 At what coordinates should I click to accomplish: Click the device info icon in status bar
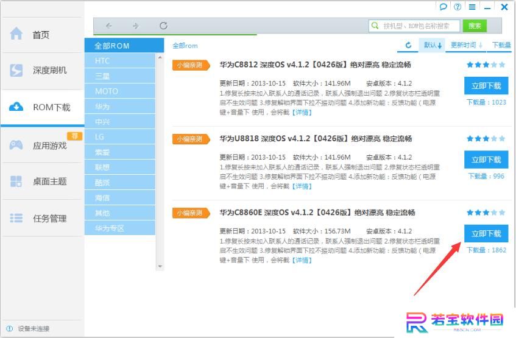point(10,328)
